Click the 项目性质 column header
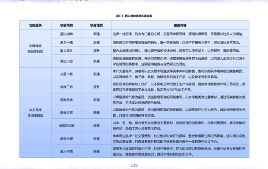The width and height of the screenshot is (268, 169). pyautogui.click(x=96, y=25)
